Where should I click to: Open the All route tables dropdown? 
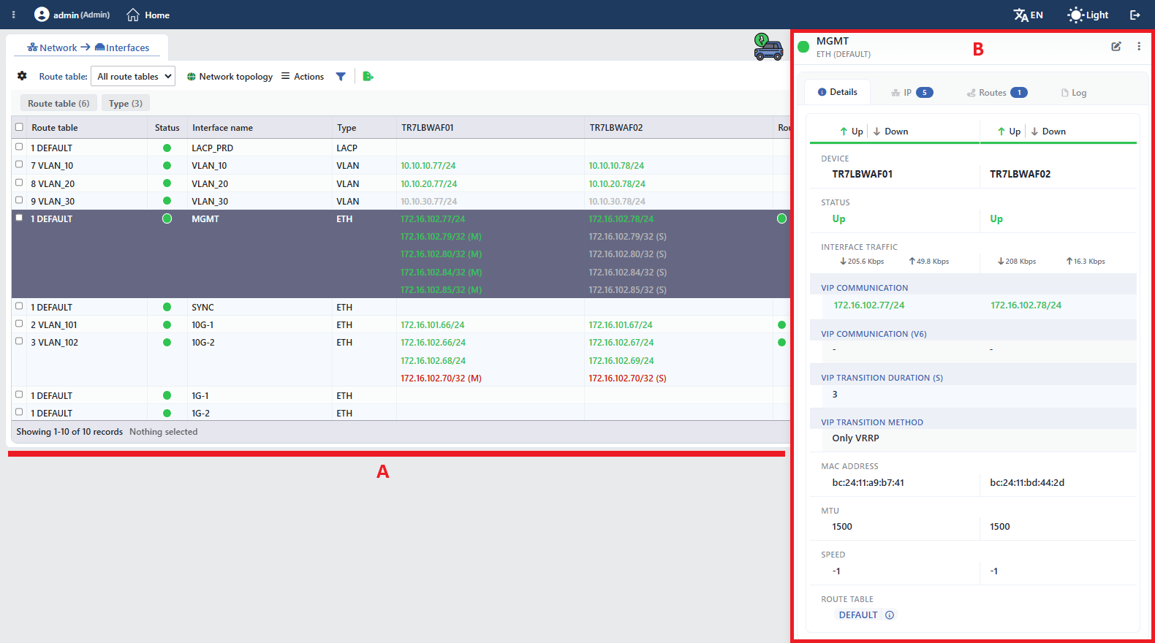click(x=133, y=76)
